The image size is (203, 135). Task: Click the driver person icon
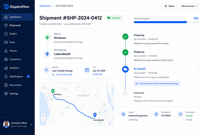[x=47, y=70]
